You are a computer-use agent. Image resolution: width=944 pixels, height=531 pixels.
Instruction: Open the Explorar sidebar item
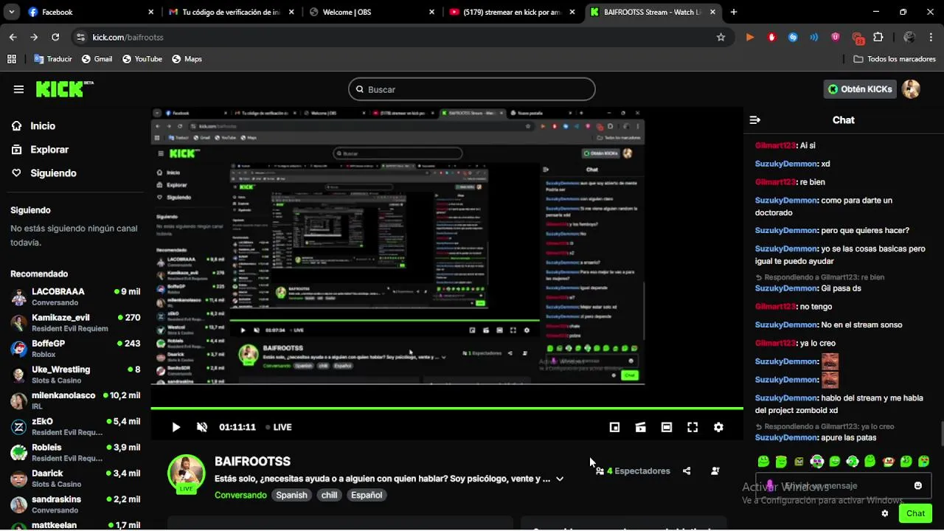pos(49,150)
